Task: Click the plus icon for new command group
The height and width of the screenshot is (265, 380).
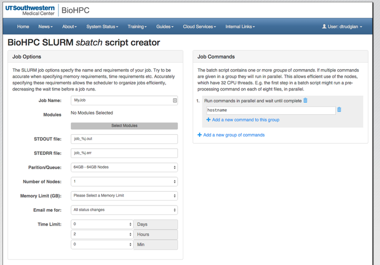Action: [x=199, y=135]
